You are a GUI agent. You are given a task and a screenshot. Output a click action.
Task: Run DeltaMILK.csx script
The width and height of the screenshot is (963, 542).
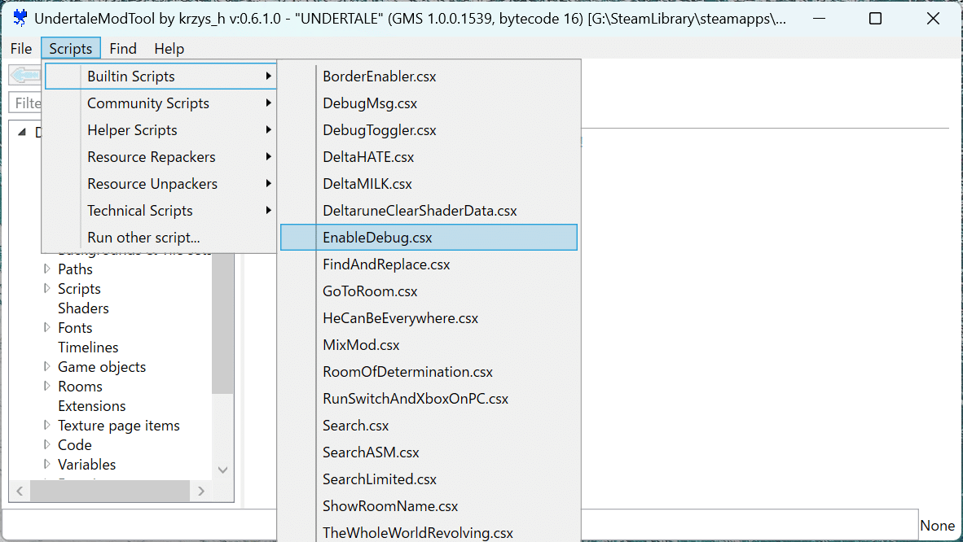(429, 184)
